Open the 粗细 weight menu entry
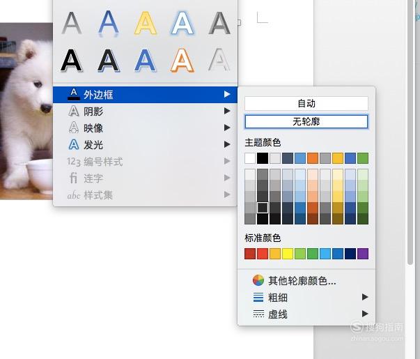The image size is (420, 359). point(306,297)
